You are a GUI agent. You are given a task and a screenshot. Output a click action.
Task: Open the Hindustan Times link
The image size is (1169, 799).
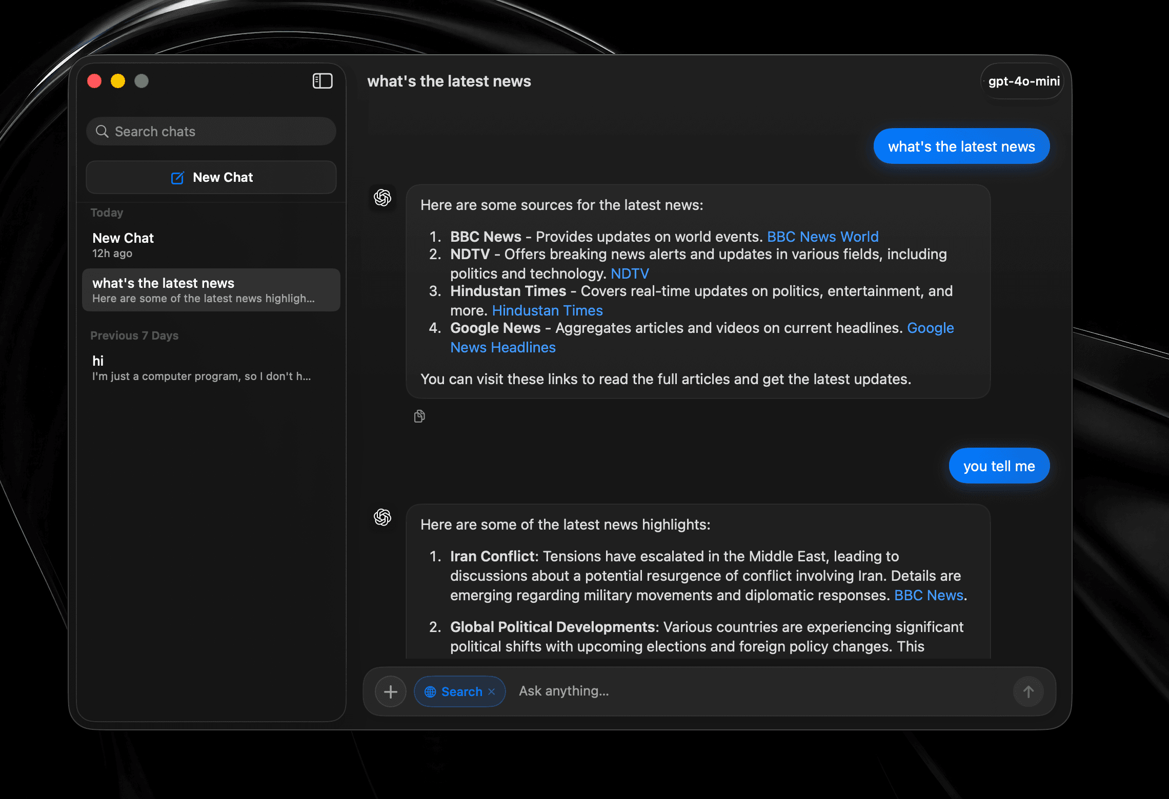click(x=547, y=310)
